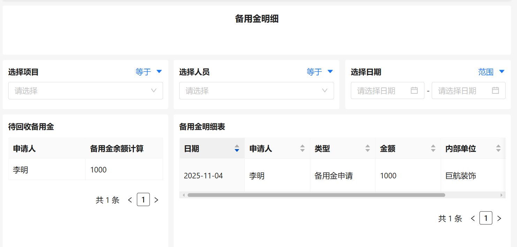Sort the table by 类型 column

click(x=367, y=148)
